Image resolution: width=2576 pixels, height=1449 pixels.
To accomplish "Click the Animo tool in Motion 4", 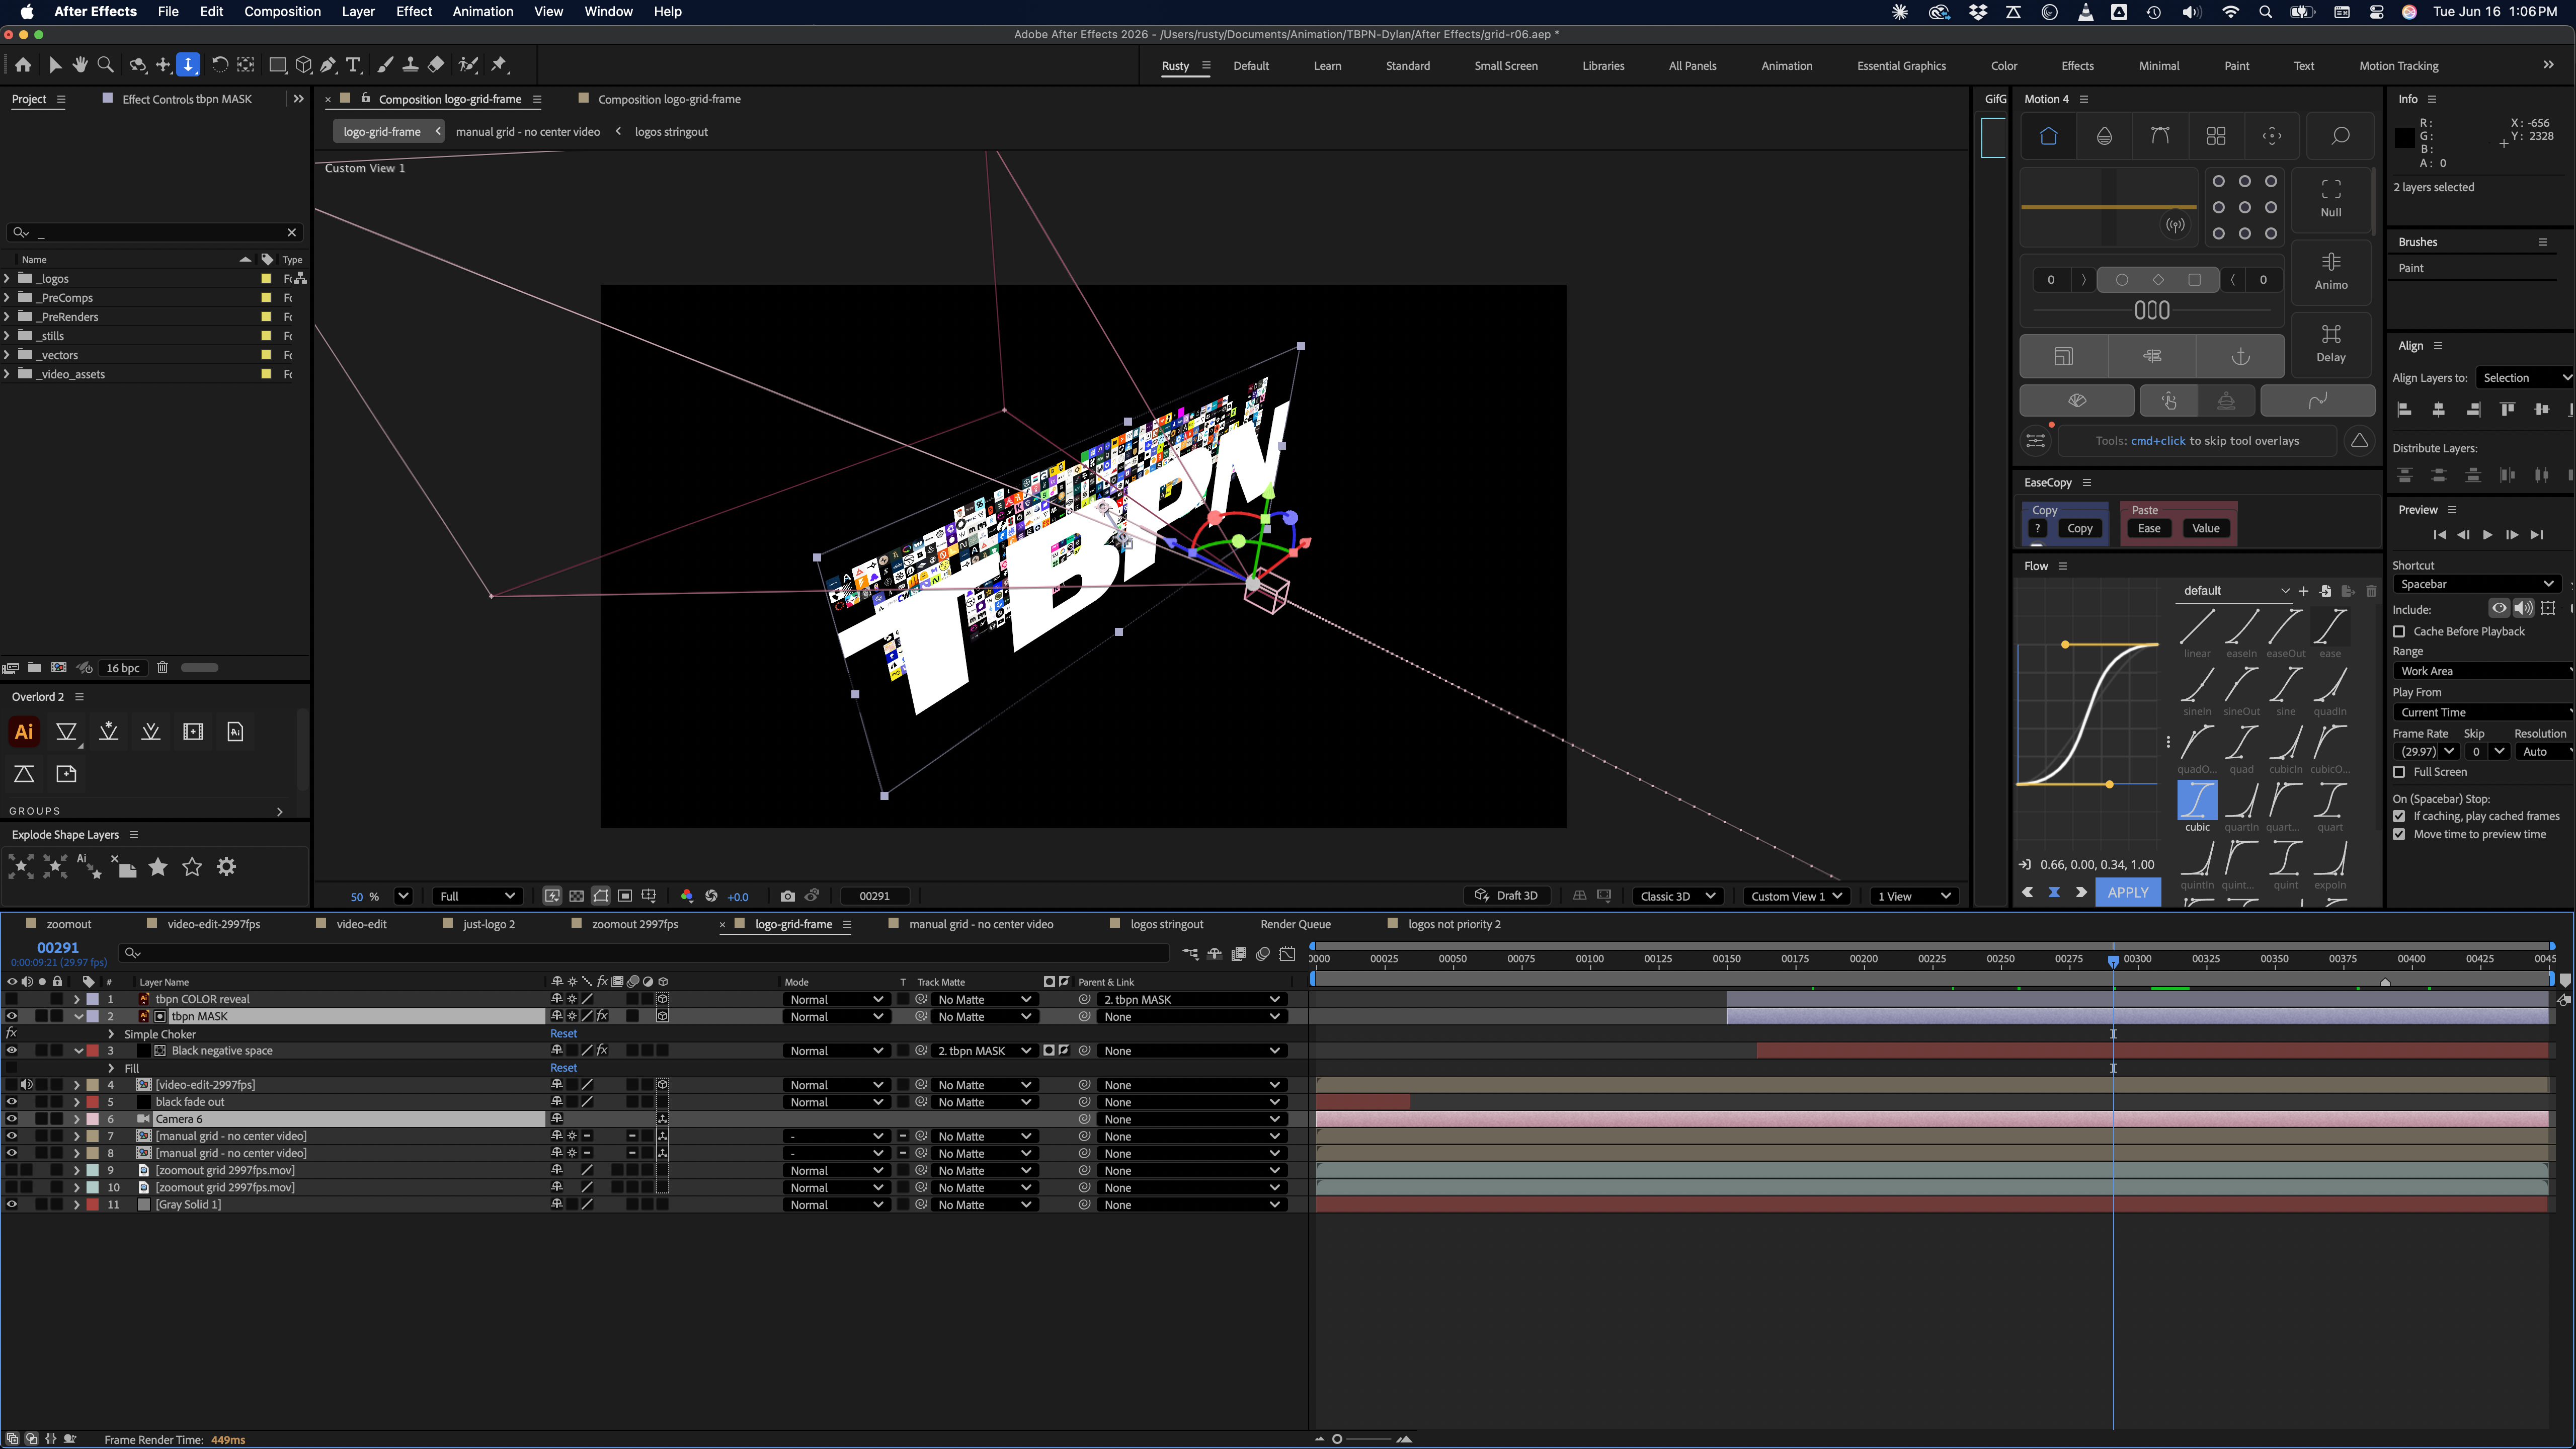I will pos(2331,271).
